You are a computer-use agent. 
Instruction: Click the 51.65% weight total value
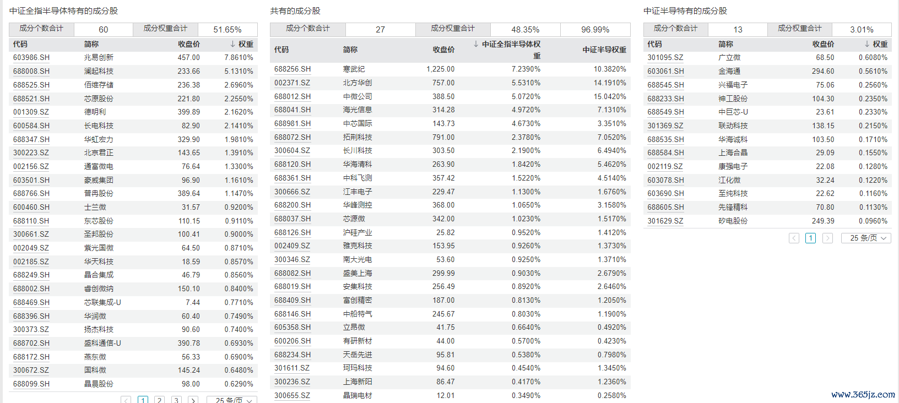tap(228, 30)
